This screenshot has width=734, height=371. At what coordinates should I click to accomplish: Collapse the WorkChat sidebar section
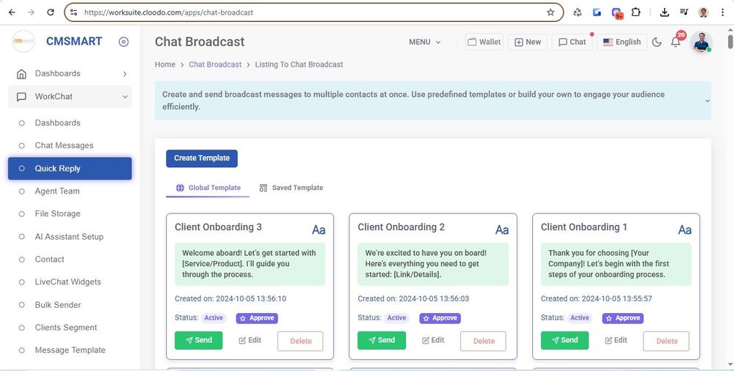125,97
